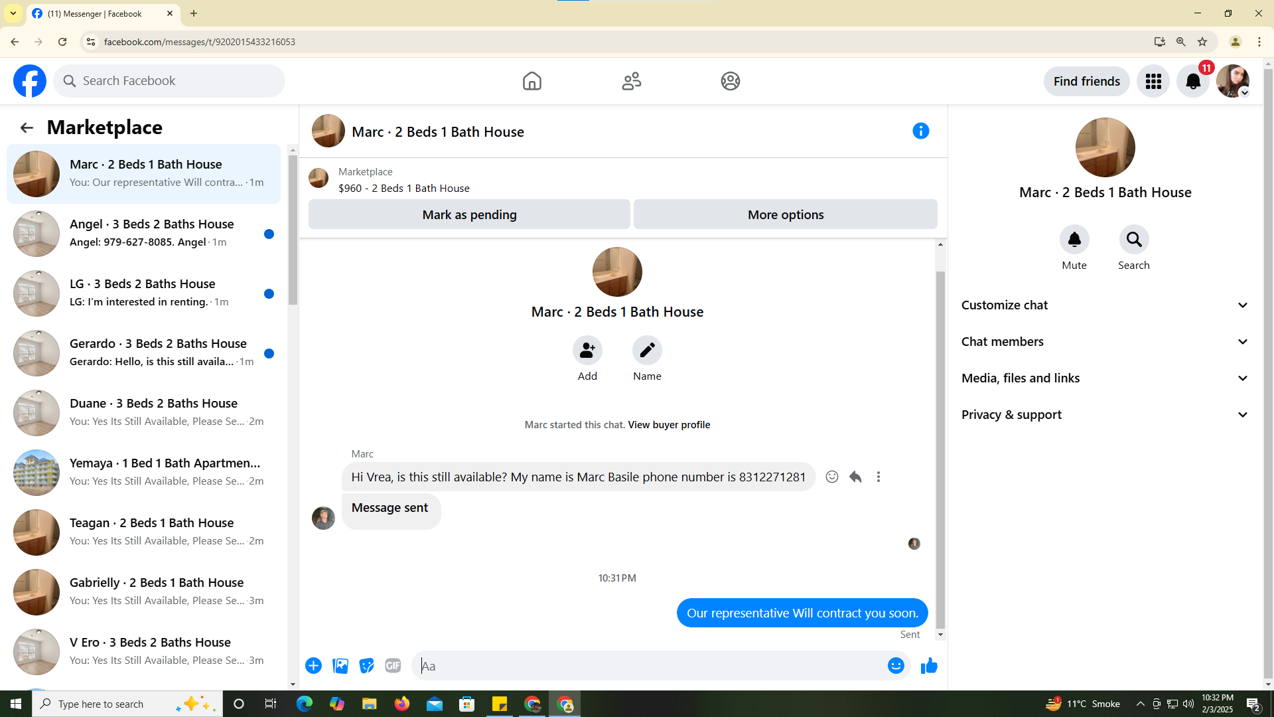Open a new browser tab
1274x717 pixels.
(x=194, y=13)
